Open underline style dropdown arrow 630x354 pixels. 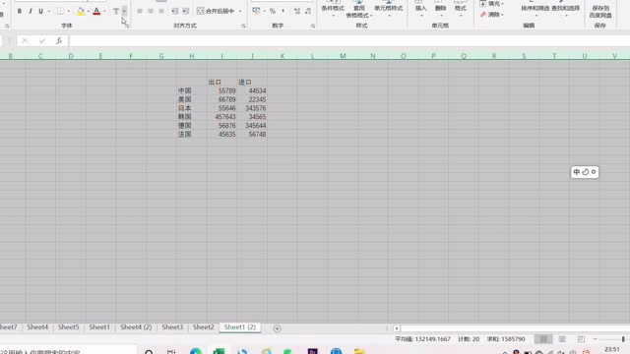(49, 11)
